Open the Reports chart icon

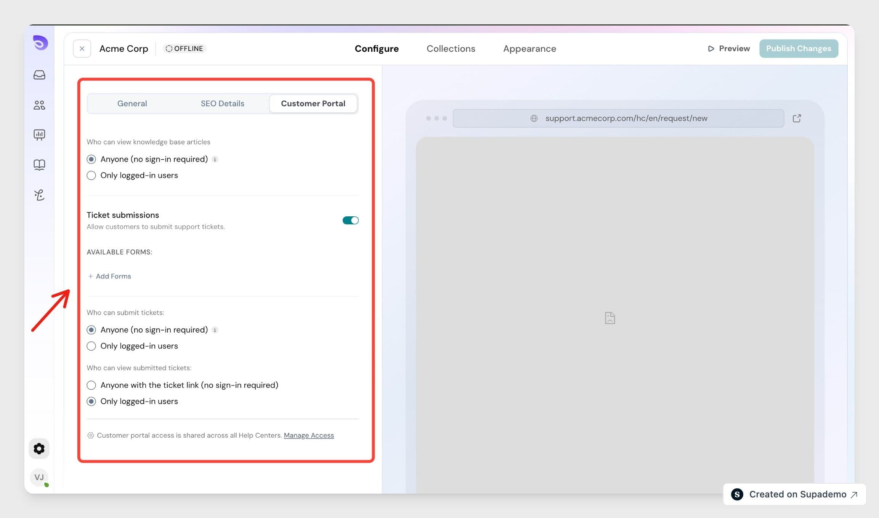pos(39,135)
